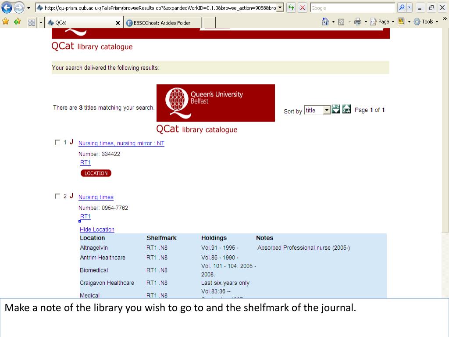Expand the printer options dropdown
449x337 pixels.
point(366,22)
